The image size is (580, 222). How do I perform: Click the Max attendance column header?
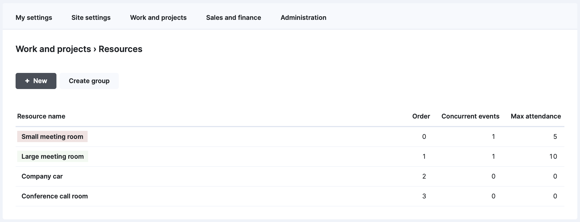[x=536, y=116]
